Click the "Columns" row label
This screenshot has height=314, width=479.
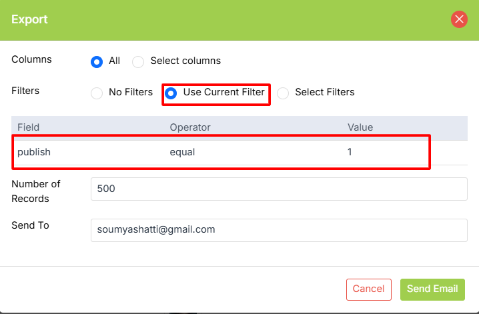(31, 59)
